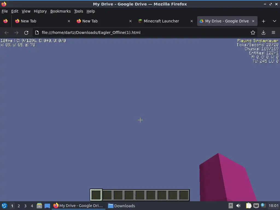Screen dimensions: 280x210
Task: Close the first New Tab
Action: (x=69, y=21)
